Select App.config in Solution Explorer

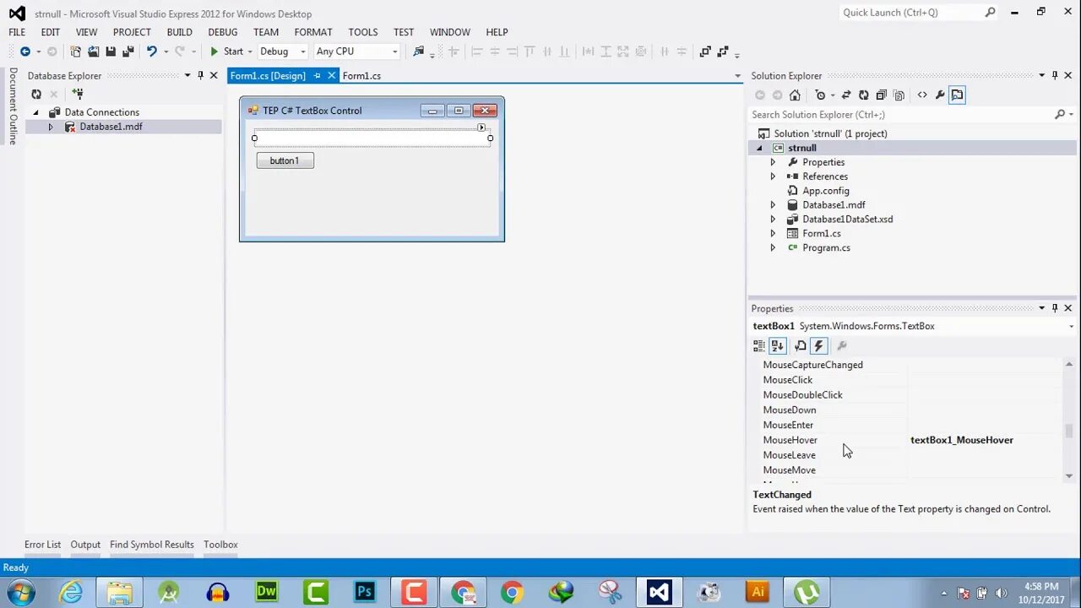pyautogui.click(x=825, y=191)
